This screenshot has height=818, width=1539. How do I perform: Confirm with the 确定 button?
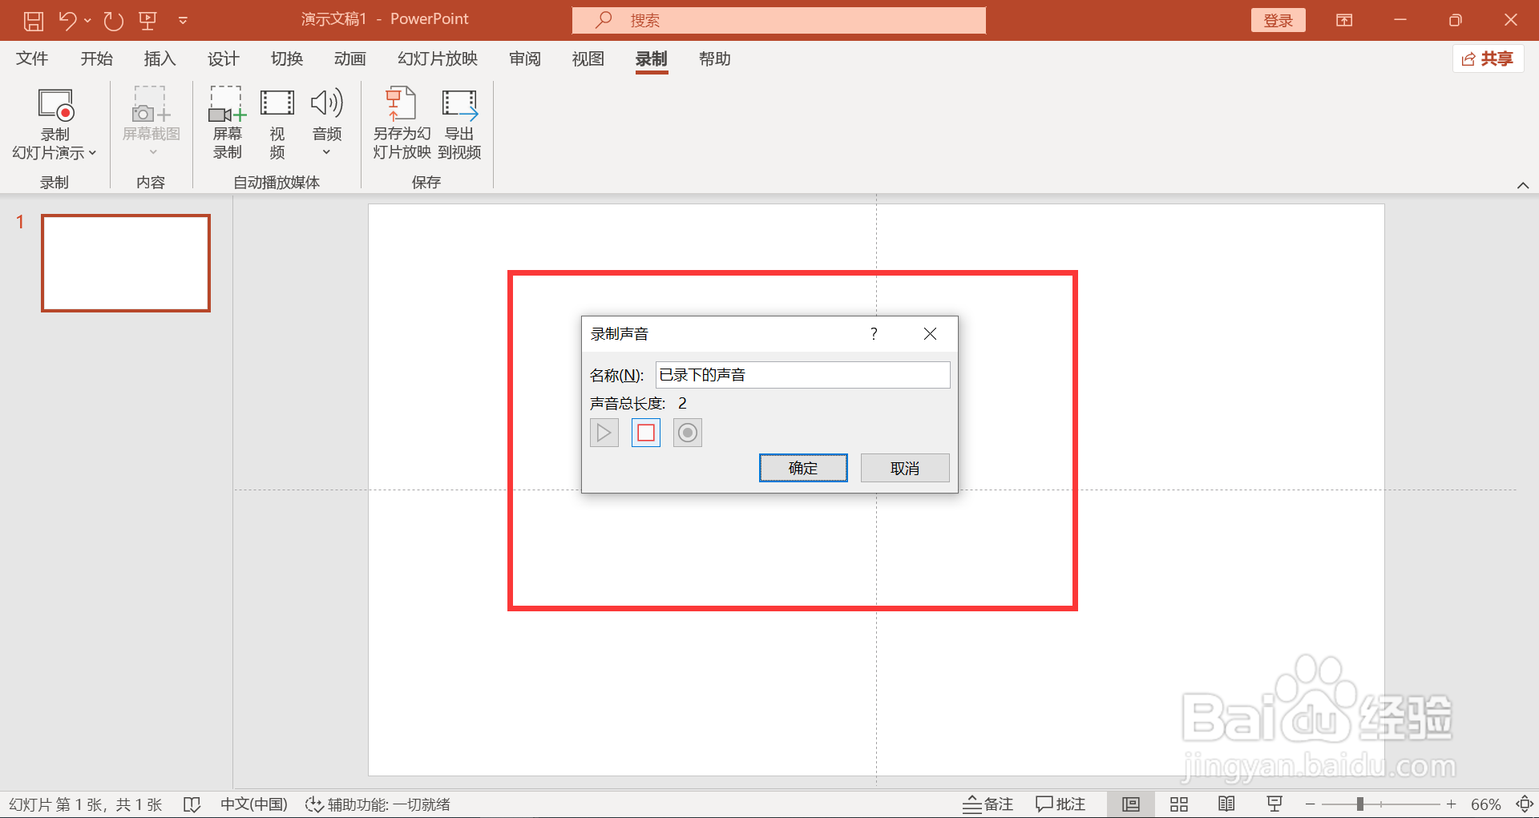(803, 468)
